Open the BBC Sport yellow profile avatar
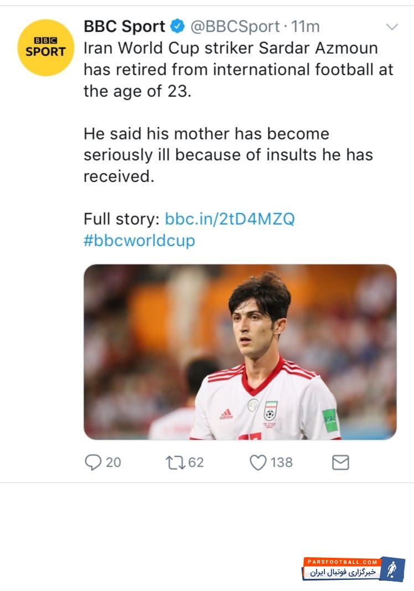 pos(46,48)
